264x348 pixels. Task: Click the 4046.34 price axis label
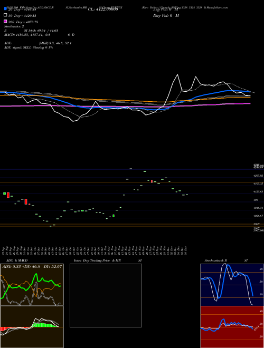coord(258,208)
